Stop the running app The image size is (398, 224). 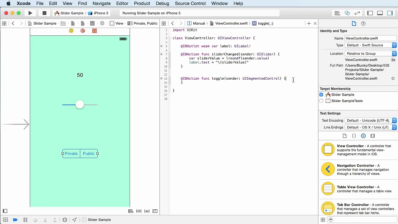pyautogui.click(x=44, y=13)
